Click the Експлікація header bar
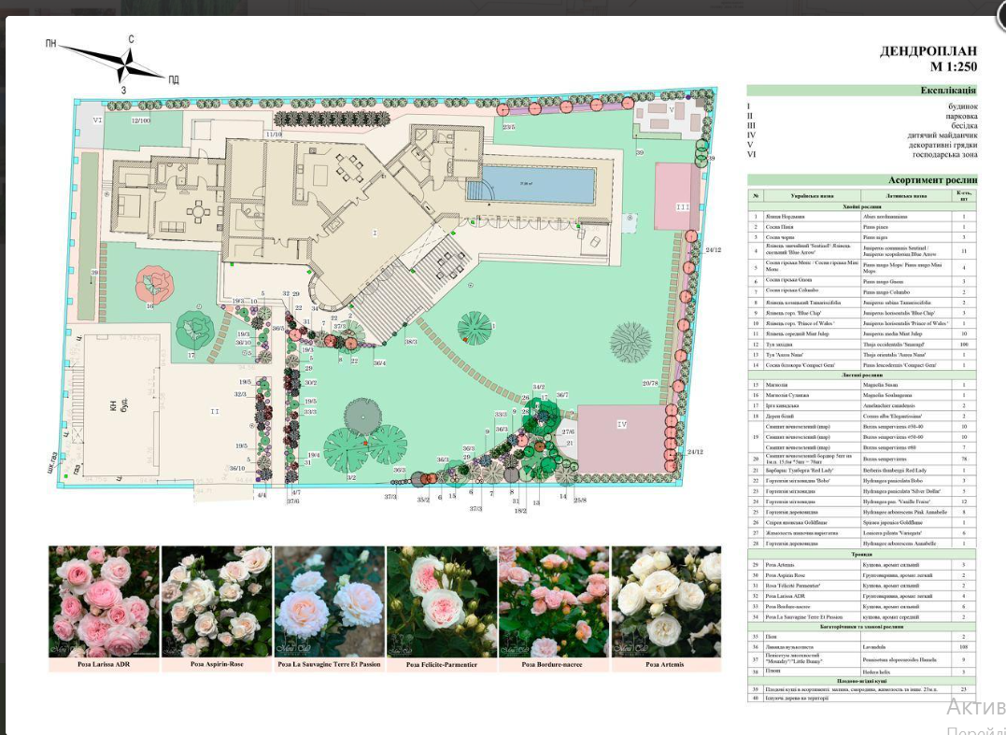The image size is (1006, 735). click(x=861, y=91)
